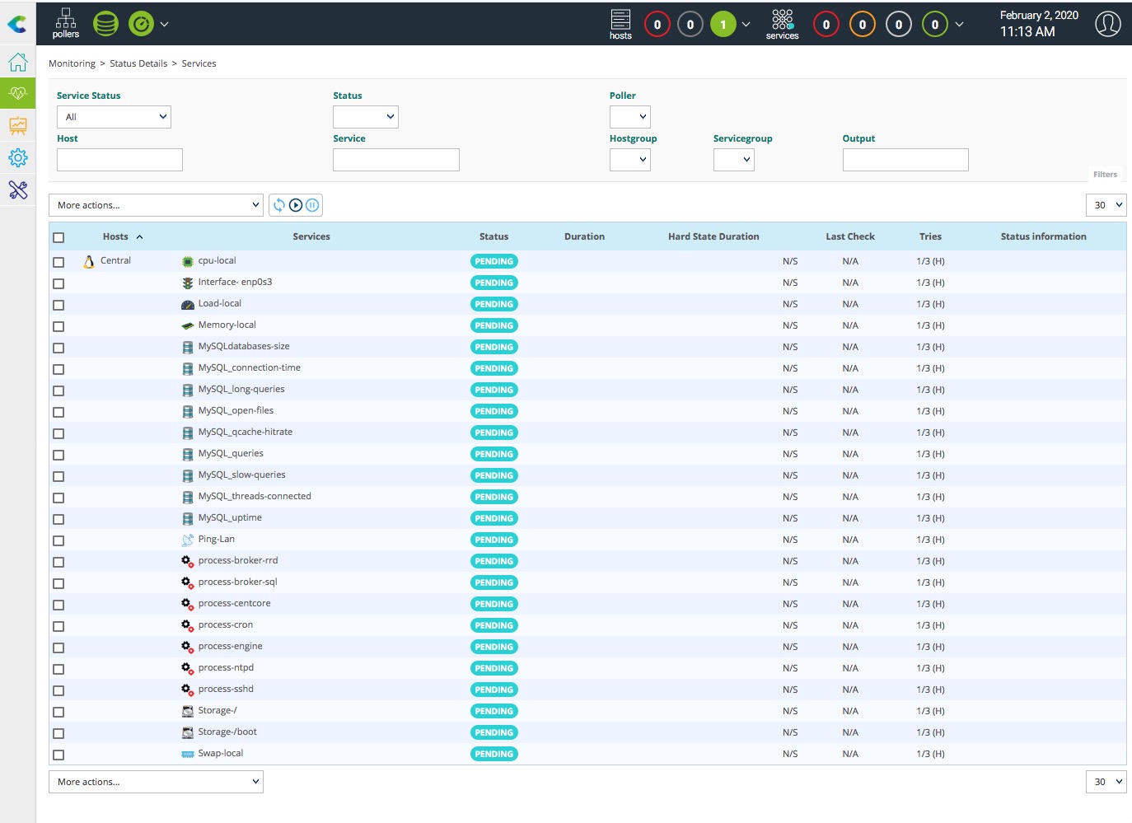Click the refresh icon above the table
Viewport: 1132px width, 823px height.
click(279, 205)
